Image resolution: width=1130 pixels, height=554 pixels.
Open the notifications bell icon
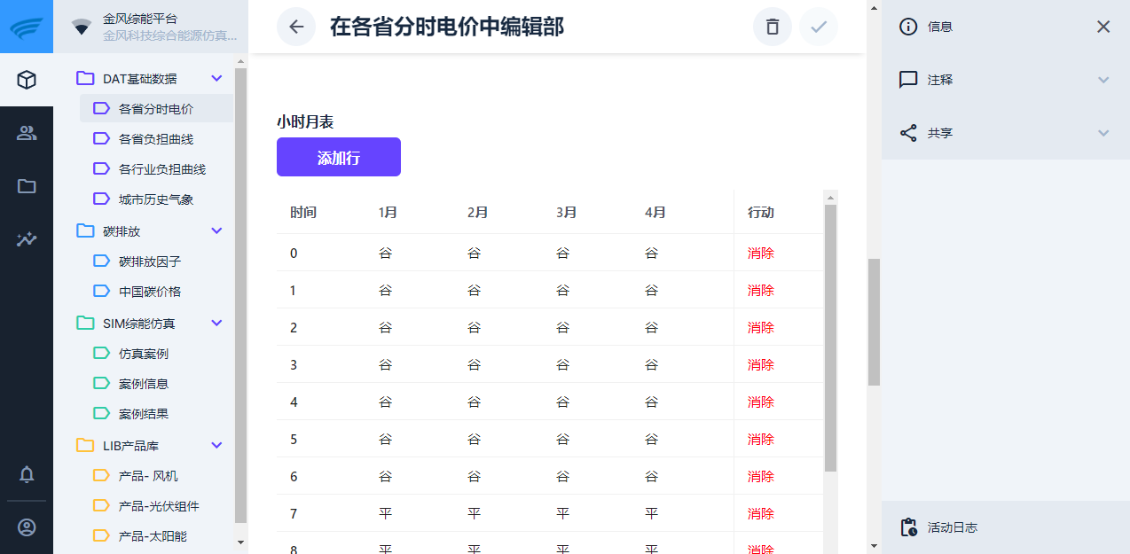click(27, 474)
